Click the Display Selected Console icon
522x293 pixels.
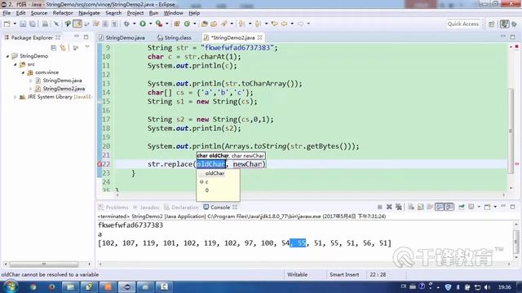click(x=471, y=207)
